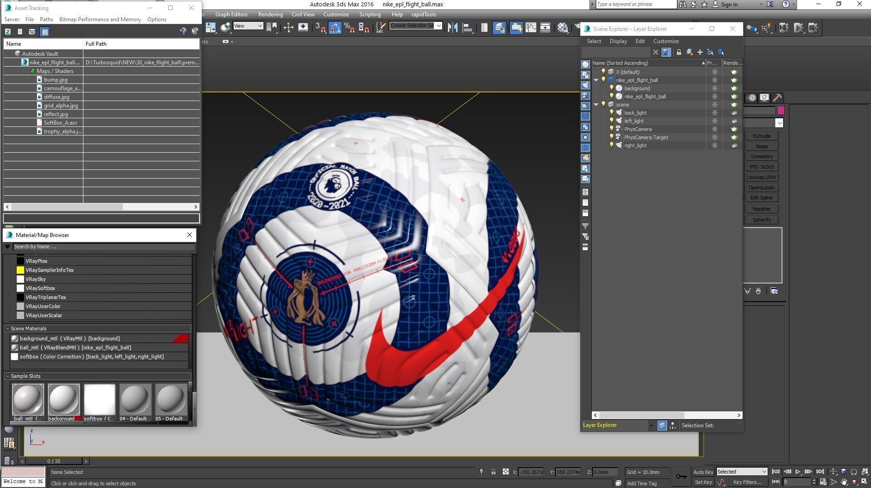Toggle Display Lights filter in Scene Explorer
The width and height of the screenshot is (871, 488).
[585, 85]
